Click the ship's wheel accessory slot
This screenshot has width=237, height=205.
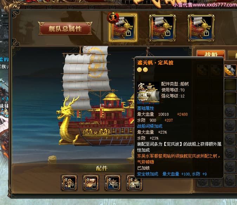(113, 182)
